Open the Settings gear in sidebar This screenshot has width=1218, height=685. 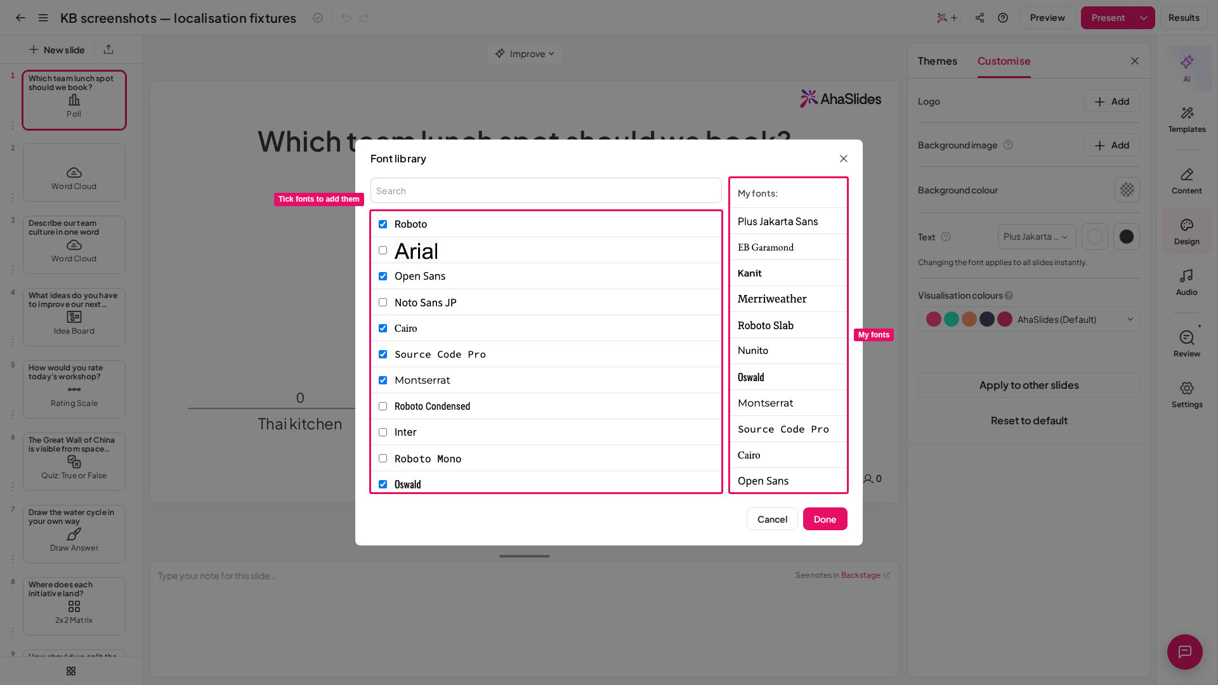tap(1186, 395)
